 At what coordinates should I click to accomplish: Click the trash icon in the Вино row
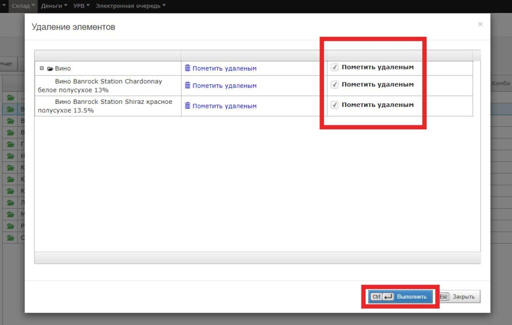[x=187, y=68]
